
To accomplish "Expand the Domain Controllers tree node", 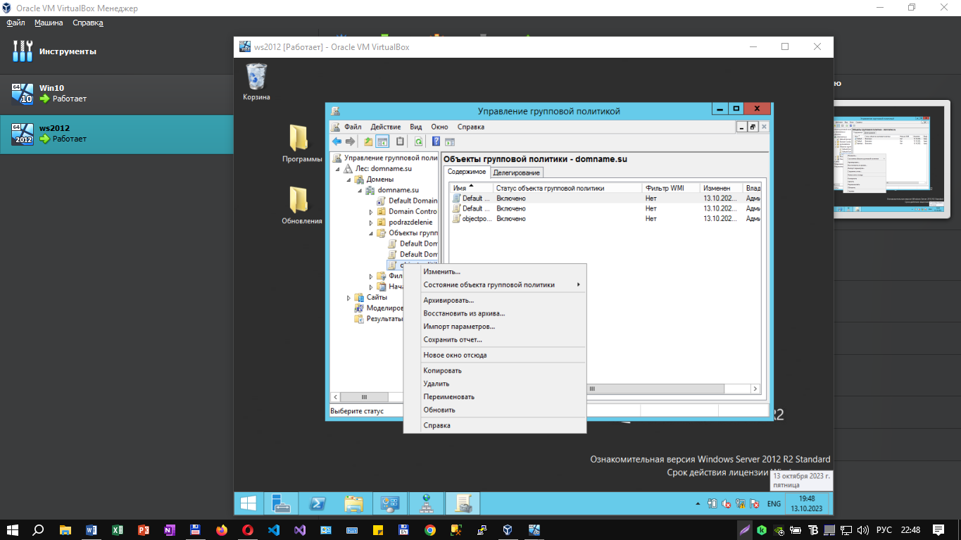I will point(372,211).
